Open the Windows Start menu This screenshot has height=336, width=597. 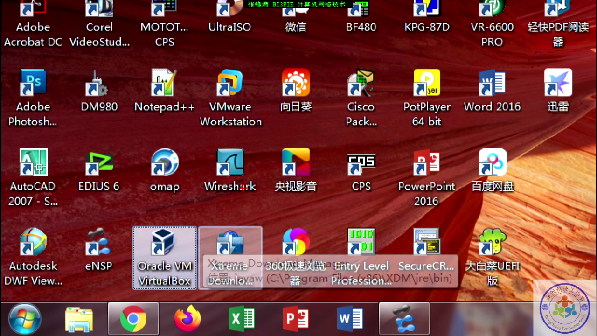[25, 319]
